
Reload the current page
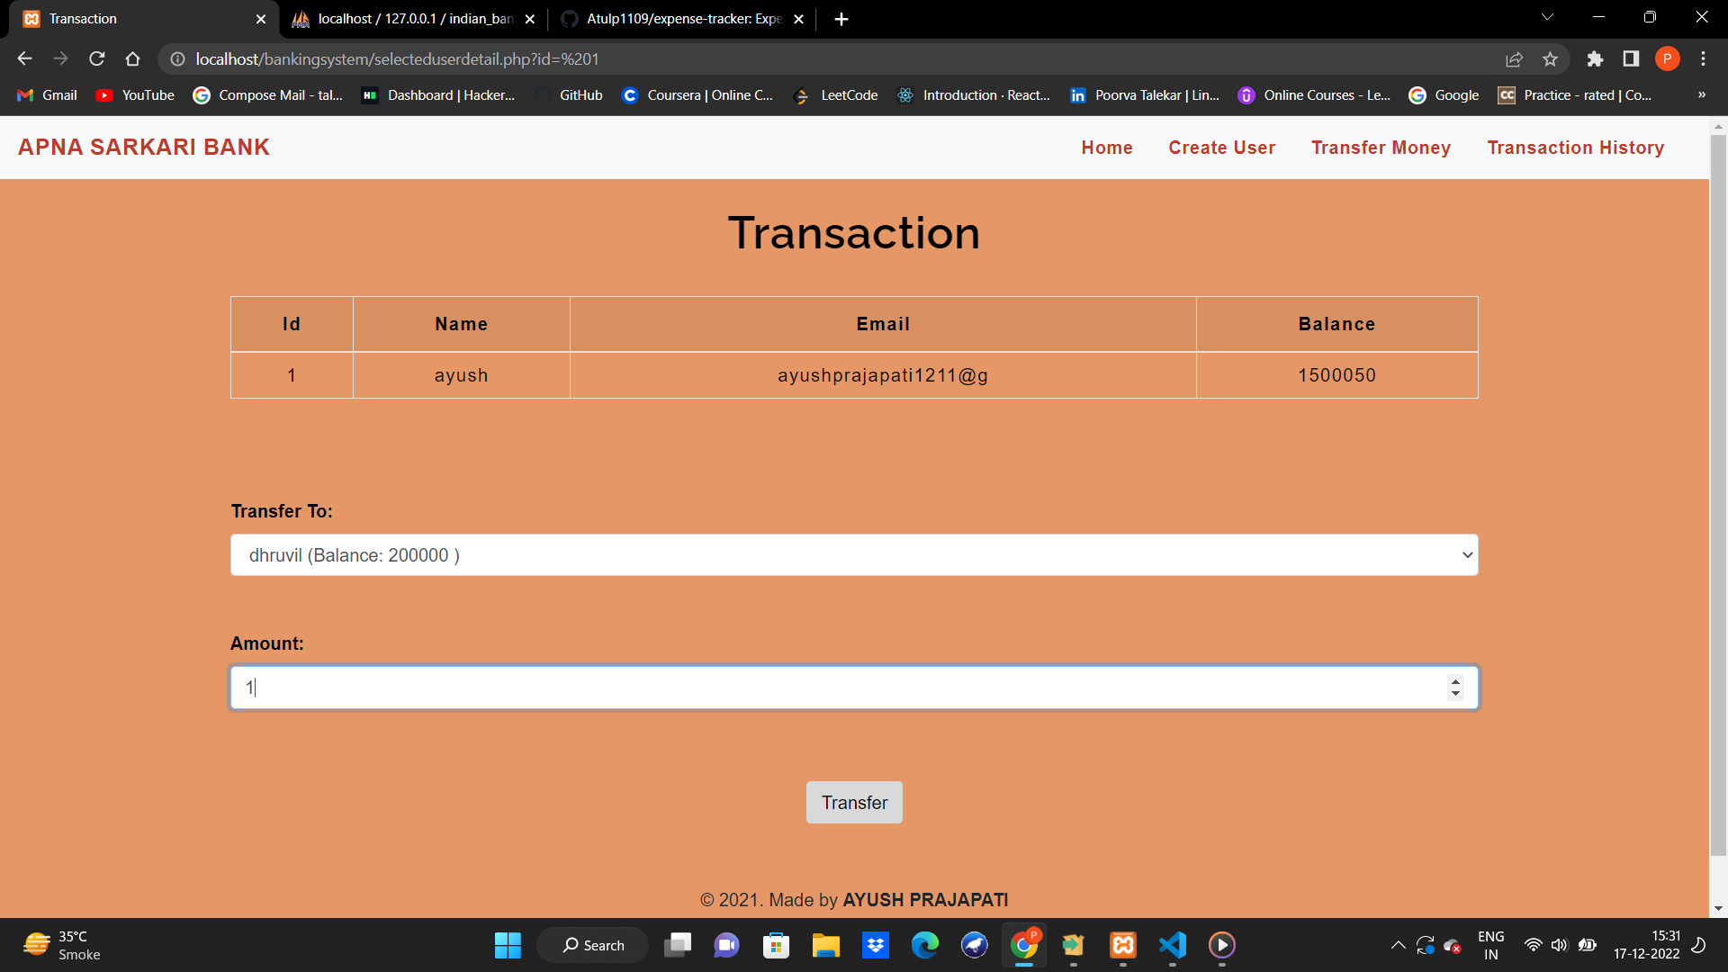point(96,58)
